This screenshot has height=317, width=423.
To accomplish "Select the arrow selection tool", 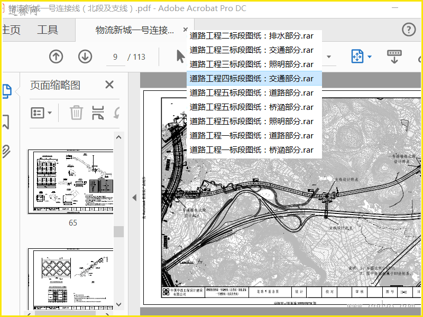I will [180, 57].
